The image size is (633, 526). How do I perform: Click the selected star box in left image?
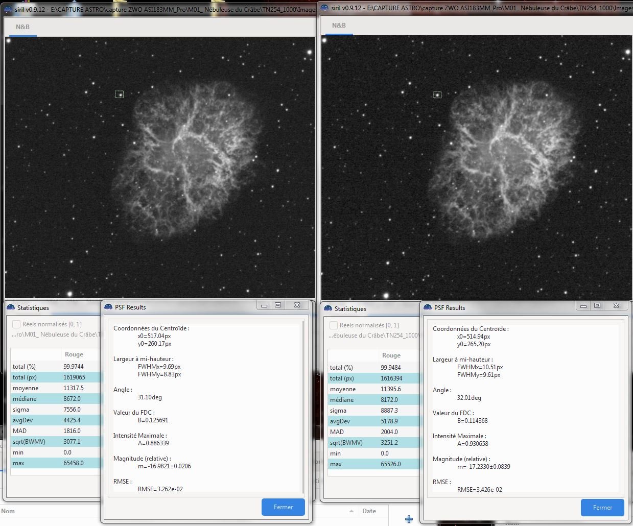[120, 94]
